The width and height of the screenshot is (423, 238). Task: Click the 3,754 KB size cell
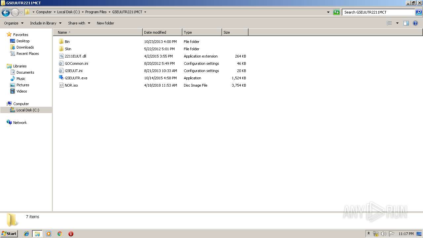tap(239, 85)
